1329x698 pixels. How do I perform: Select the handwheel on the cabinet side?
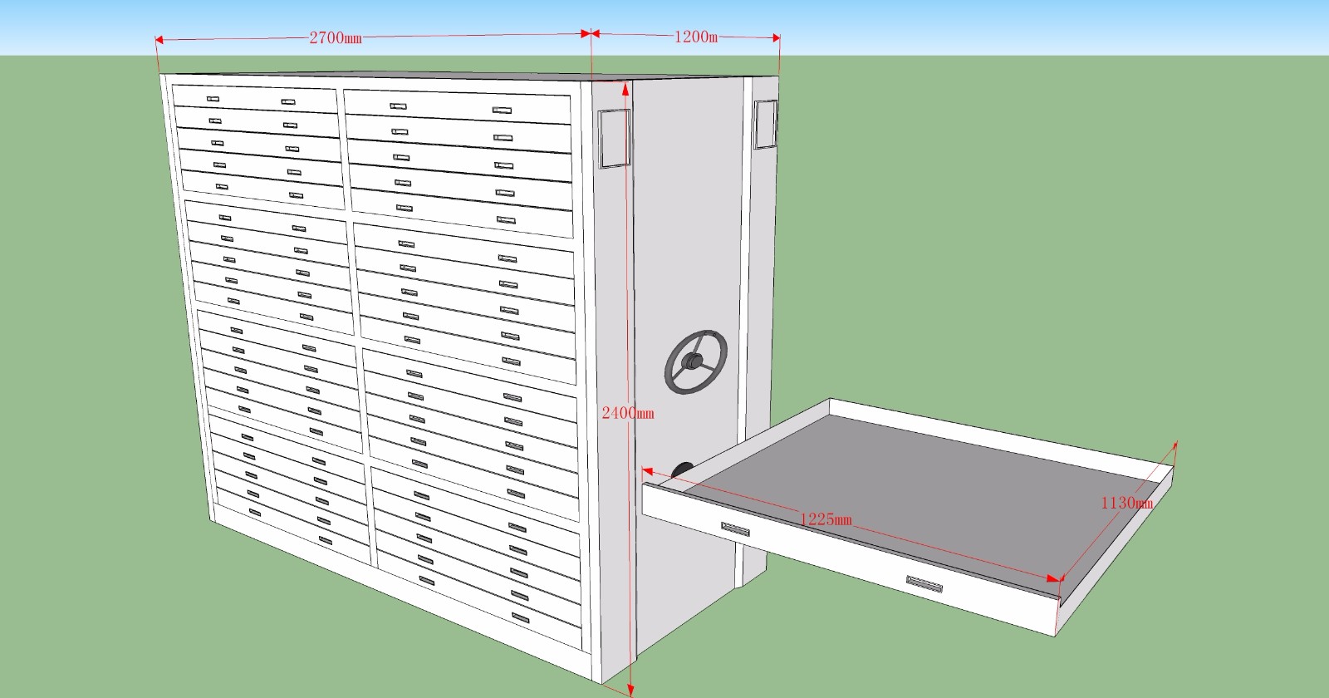(x=695, y=362)
